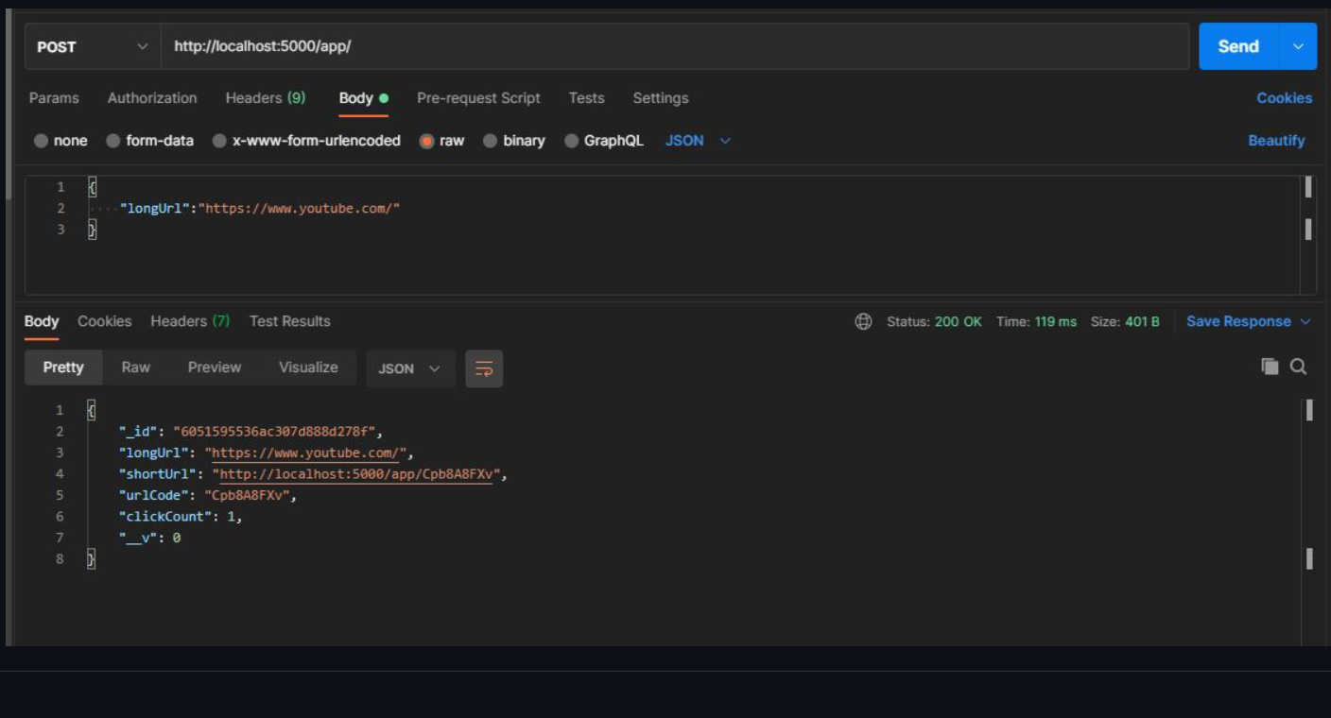Click the "clickCount": 1 line
The width and height of the screenshot is (1331, 718).
tap(180, 517)
